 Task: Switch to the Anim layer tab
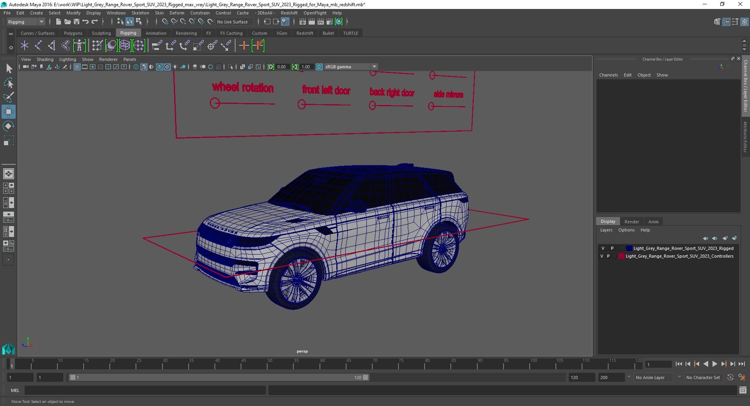tap(653, 221)
